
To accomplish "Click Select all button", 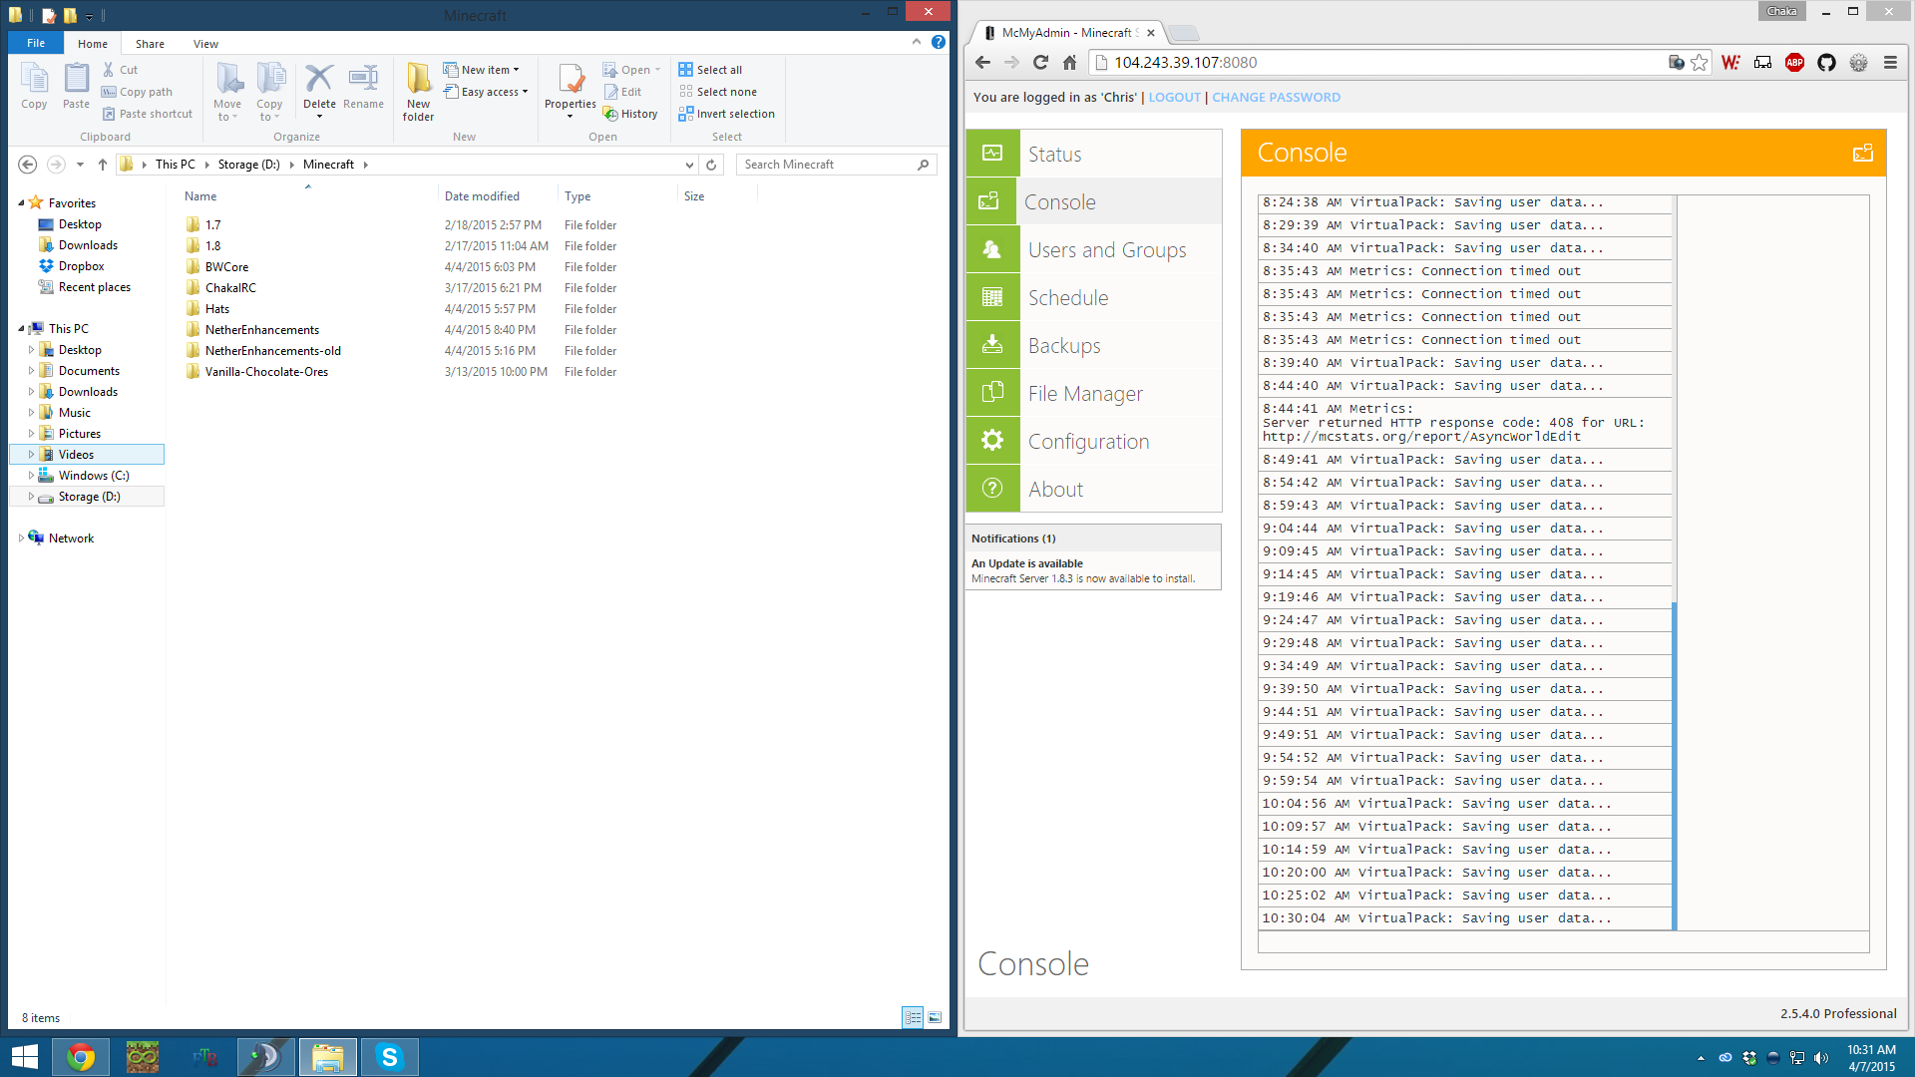I will tap(710, 70).
